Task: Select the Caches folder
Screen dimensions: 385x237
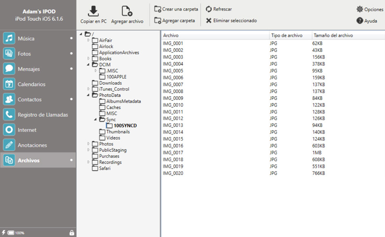Action: tap(113, 107)
